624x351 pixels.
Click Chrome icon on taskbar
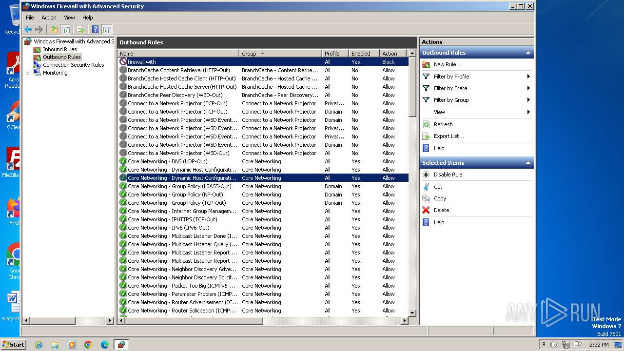(88, 345)
